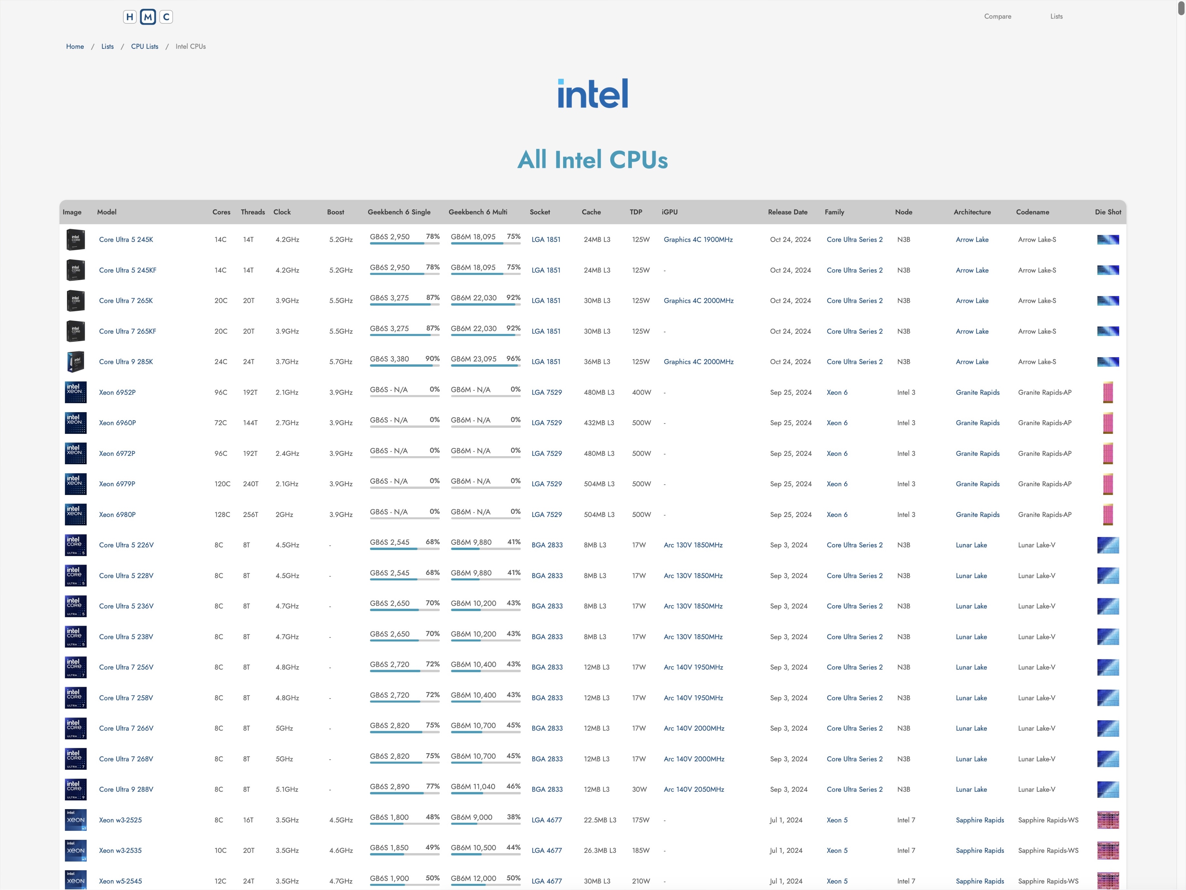This screenshot has height=890, width=1186.
Task: Open BGA 2833 socket for Core Ultra 5 236V
Action: [x=547, y=606]
